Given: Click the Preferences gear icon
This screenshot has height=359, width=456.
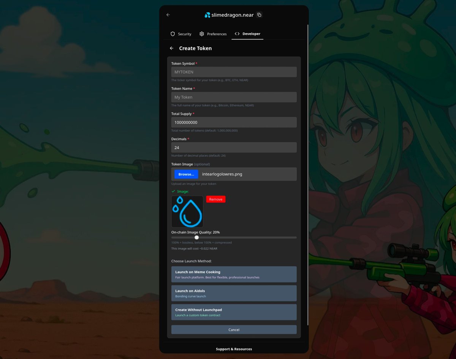Looking at the screenshot, I should click(202, 34).
